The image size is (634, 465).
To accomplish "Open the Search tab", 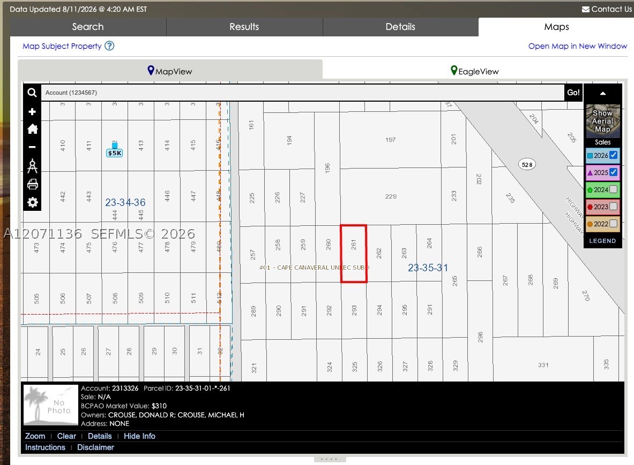I will pos(88,27).
